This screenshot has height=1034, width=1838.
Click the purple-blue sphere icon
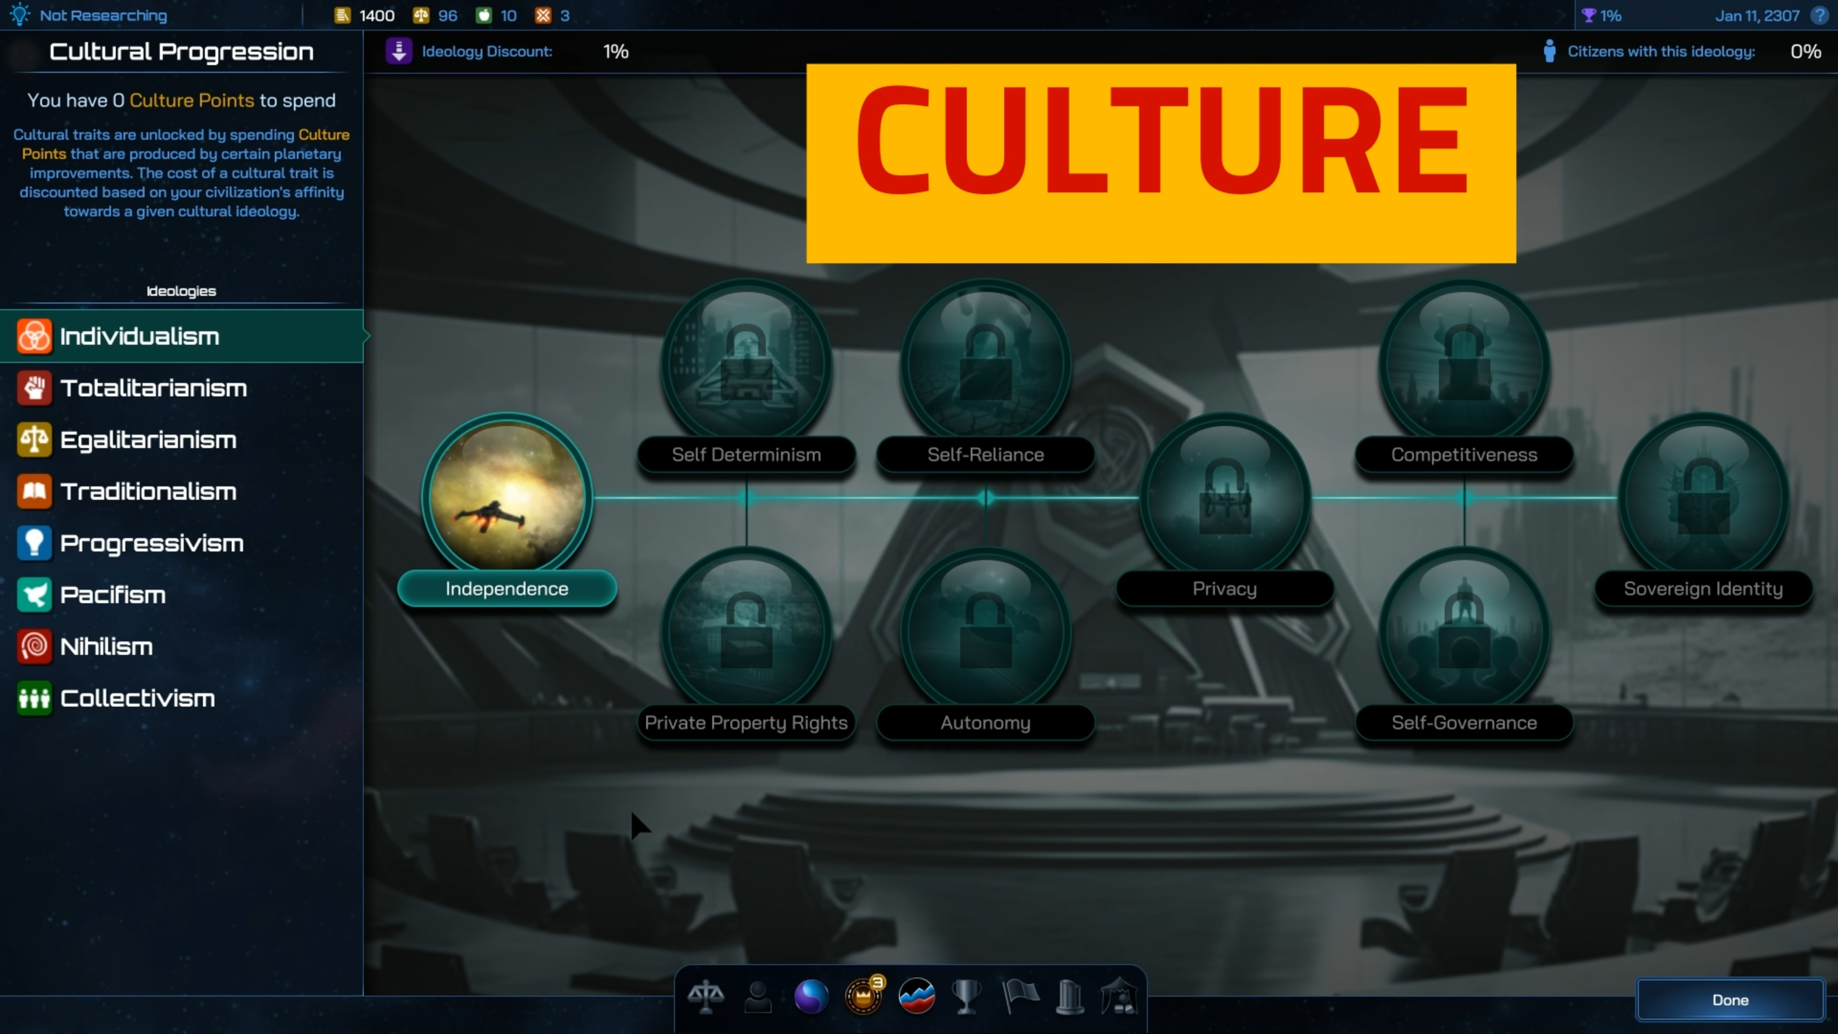[x=811, y=996]
